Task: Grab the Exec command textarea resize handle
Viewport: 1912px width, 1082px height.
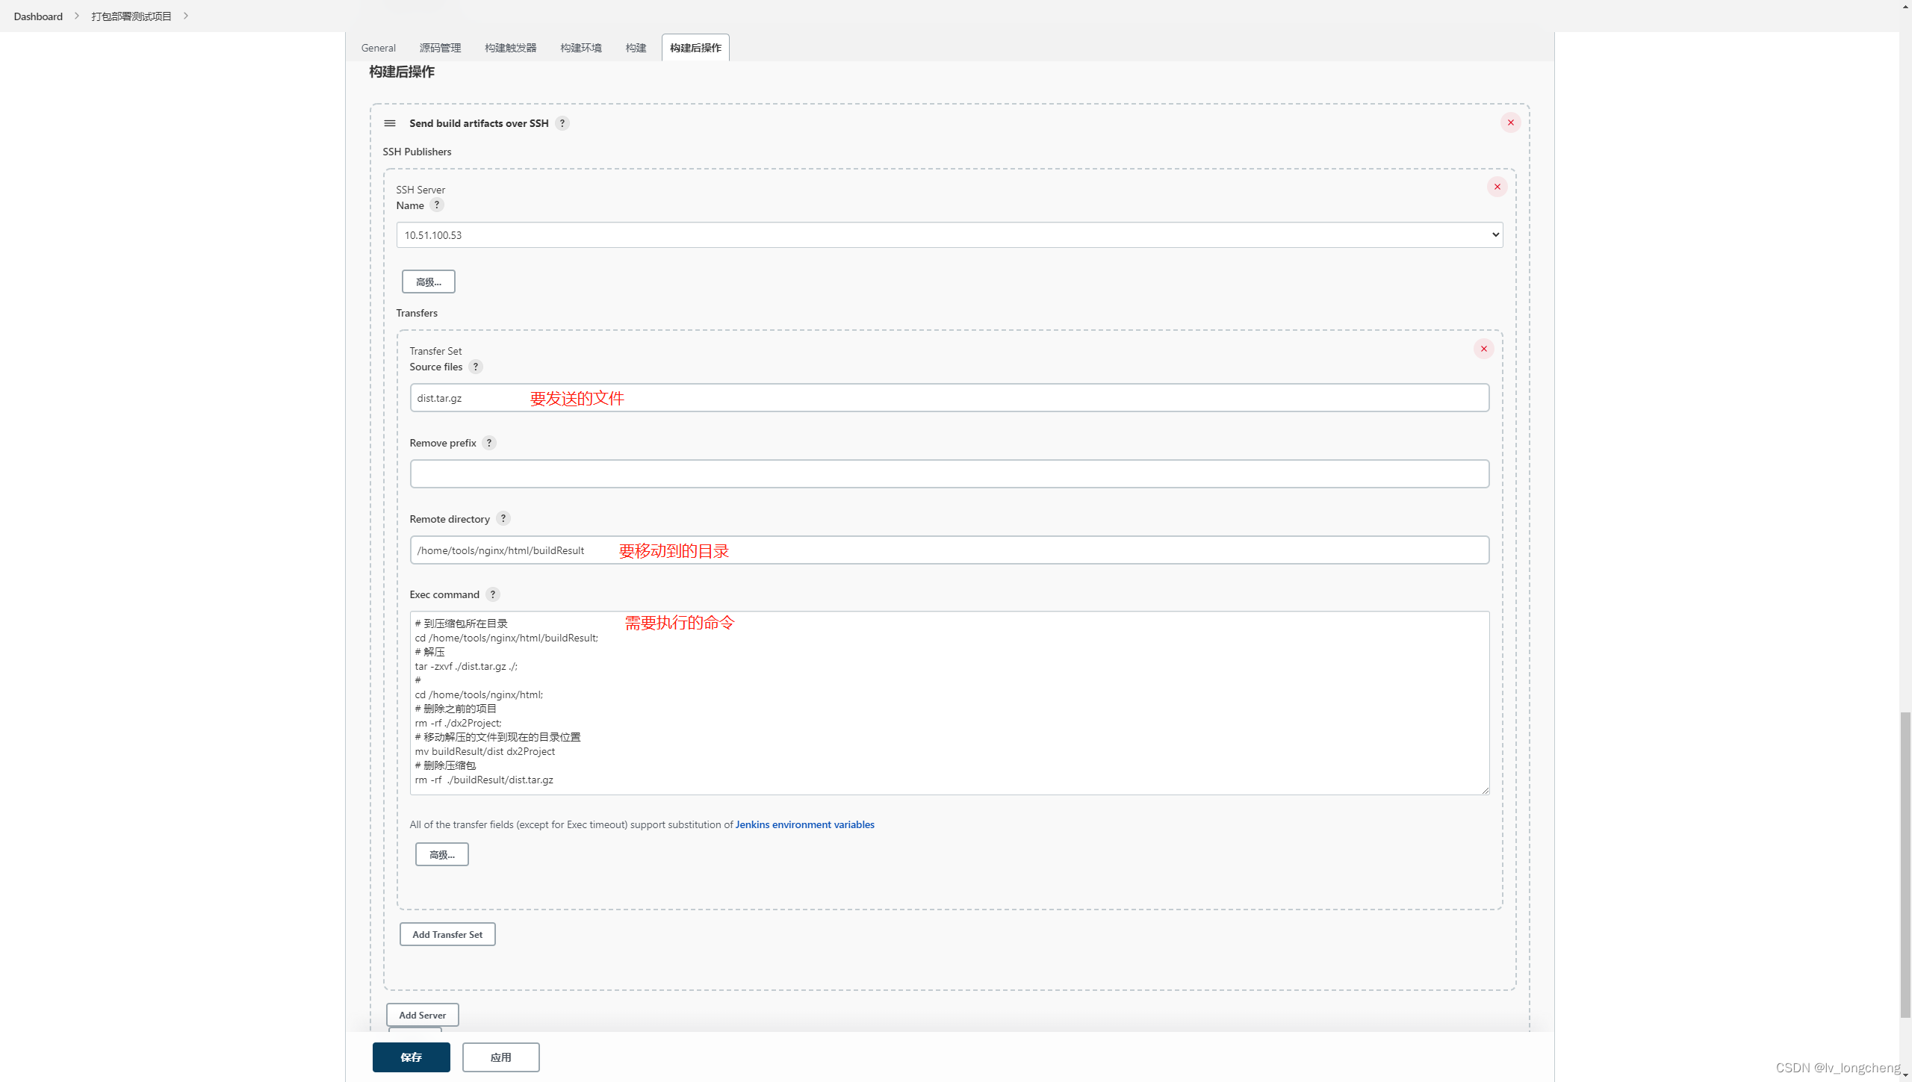Action: pyautogui.click(x=1485, y=790)
